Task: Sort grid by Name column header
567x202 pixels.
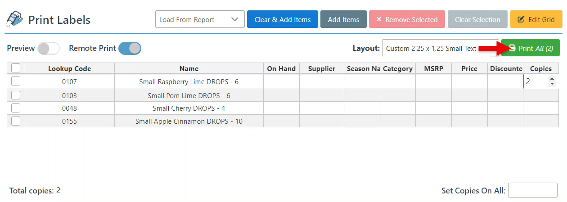Action: pyautogui.click(x=189, y=68)
